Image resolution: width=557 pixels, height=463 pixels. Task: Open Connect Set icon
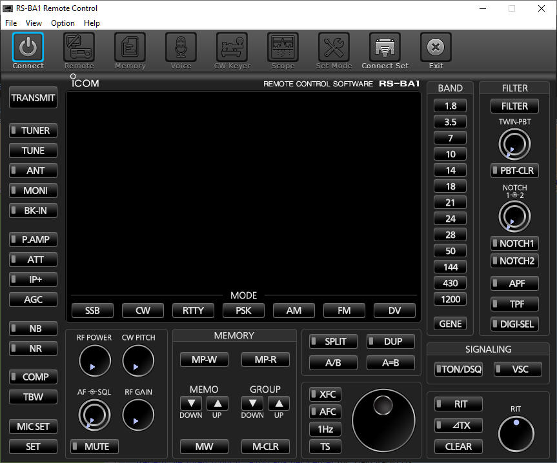(x=385, y=48)
